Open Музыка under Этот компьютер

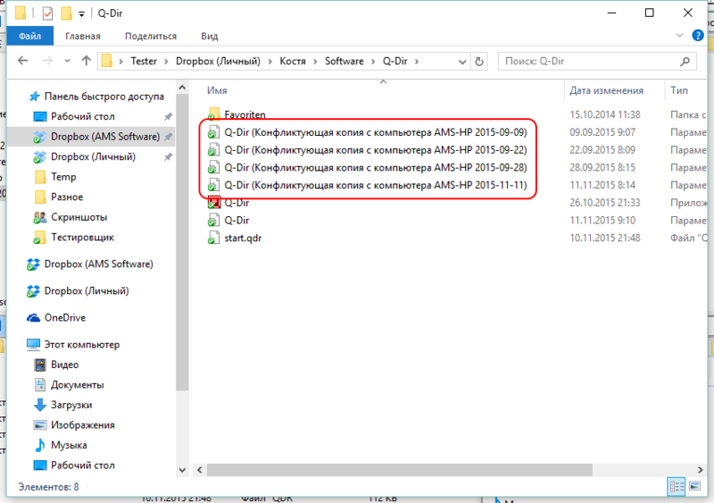click(69, 445)
